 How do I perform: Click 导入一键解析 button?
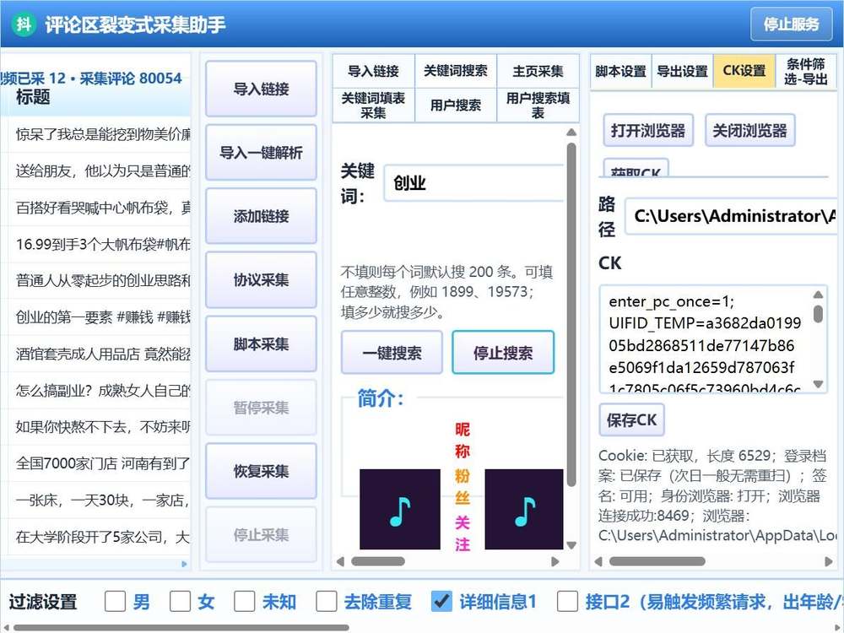point(261,152)
